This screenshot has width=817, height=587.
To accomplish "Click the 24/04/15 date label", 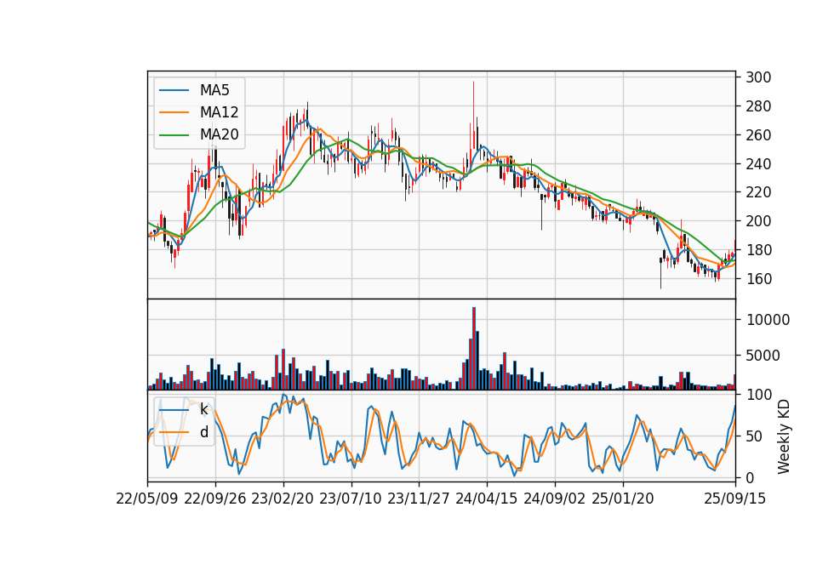I will click(x=487, y=499).
